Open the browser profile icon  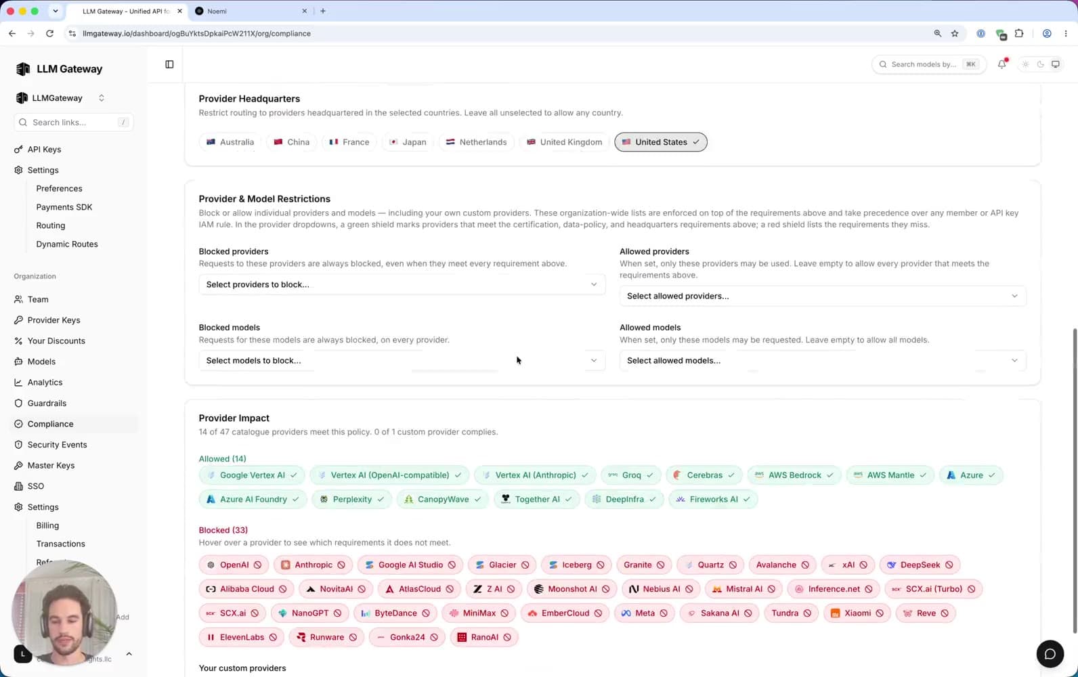1047,33
